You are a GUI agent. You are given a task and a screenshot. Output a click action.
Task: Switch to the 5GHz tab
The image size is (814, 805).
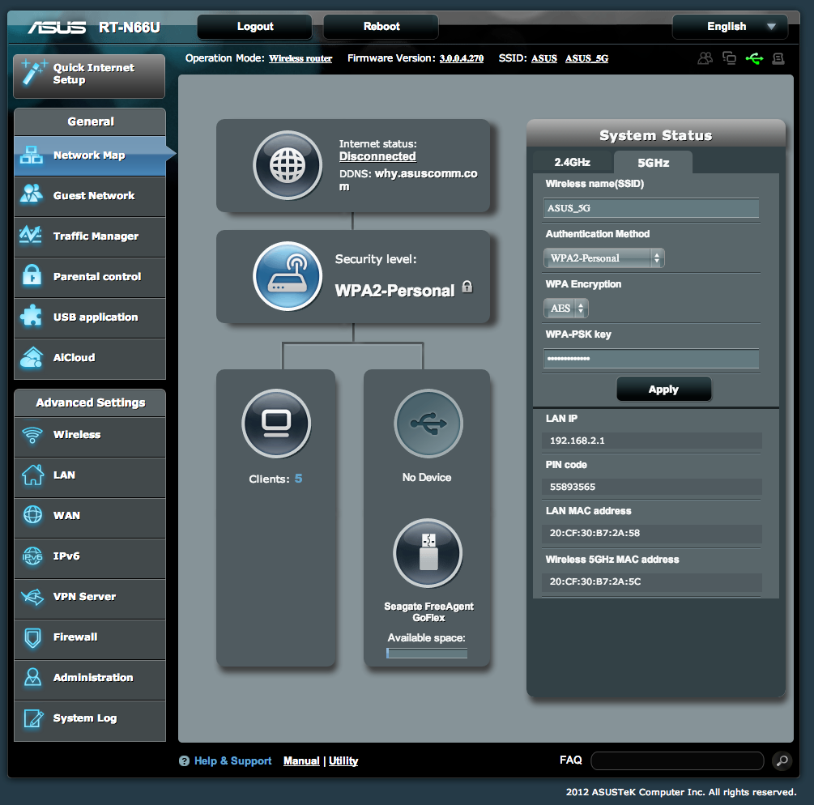(x=653, y=163)
